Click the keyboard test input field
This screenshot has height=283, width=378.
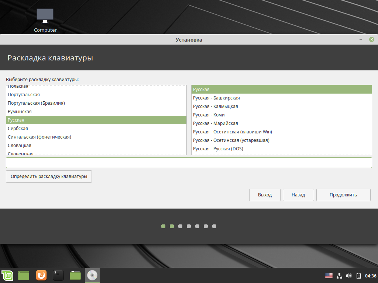[x=189, y=163]
